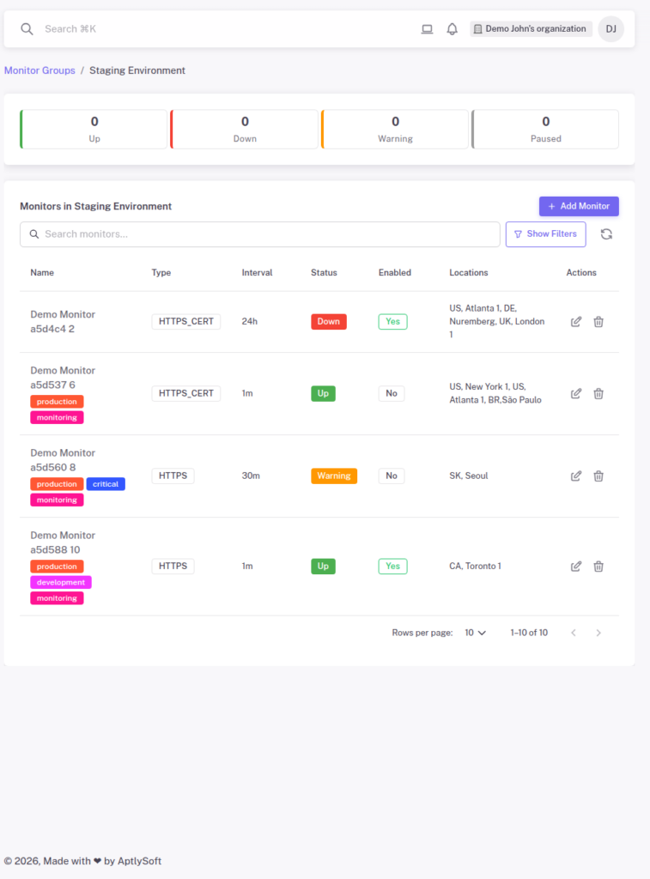
Task: Open the laptop display icon in header
Action: click(427, 28)
